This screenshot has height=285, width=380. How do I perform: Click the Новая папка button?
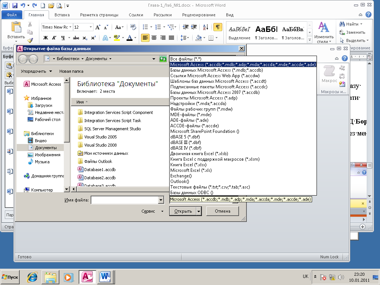[71, 71]
